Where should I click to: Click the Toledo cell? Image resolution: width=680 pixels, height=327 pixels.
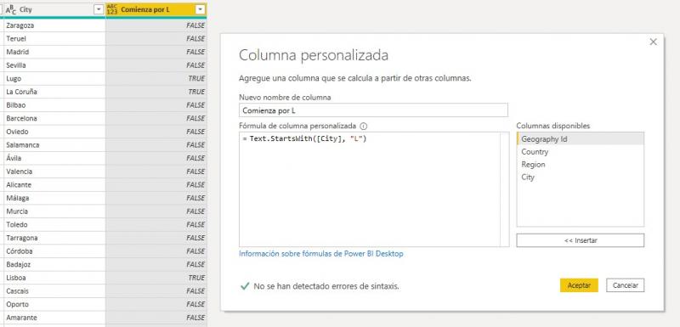[54, 225]
